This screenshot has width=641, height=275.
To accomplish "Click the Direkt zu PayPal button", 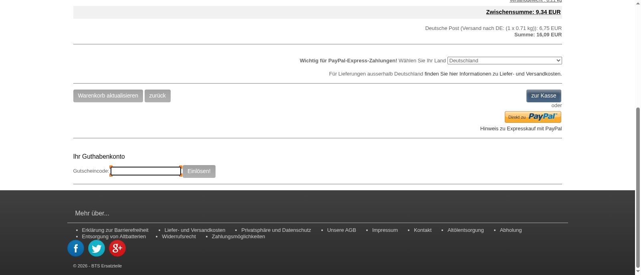I will click(x=532, y=117).
